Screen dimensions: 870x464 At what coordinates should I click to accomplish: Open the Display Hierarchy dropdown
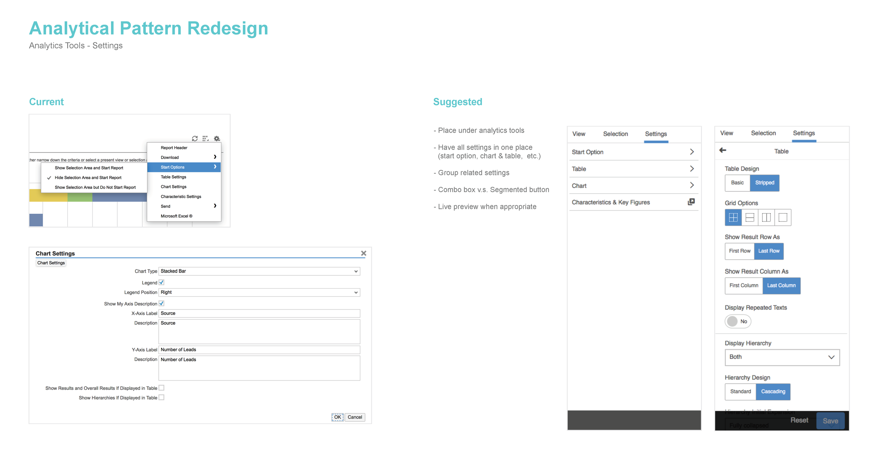click(x=782, y=357)
